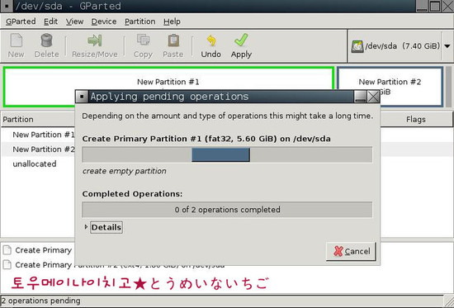
Task: Open the View menu
Action: click(74, 21)
